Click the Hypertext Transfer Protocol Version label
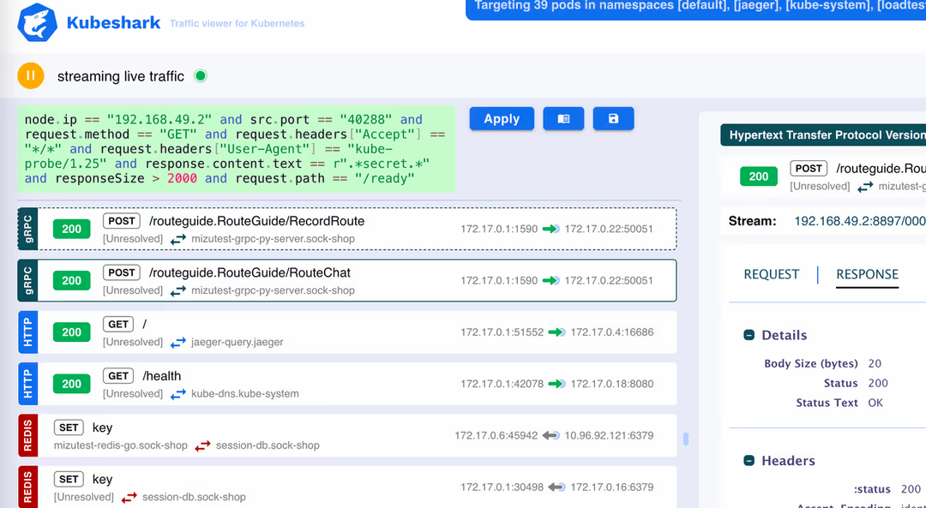Image resolution: width=926 pixels, height=508 pixels. pos(823,135)
